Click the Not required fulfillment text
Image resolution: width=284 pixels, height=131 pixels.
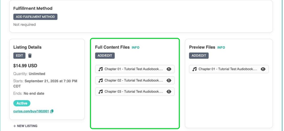tap(24, 25)
